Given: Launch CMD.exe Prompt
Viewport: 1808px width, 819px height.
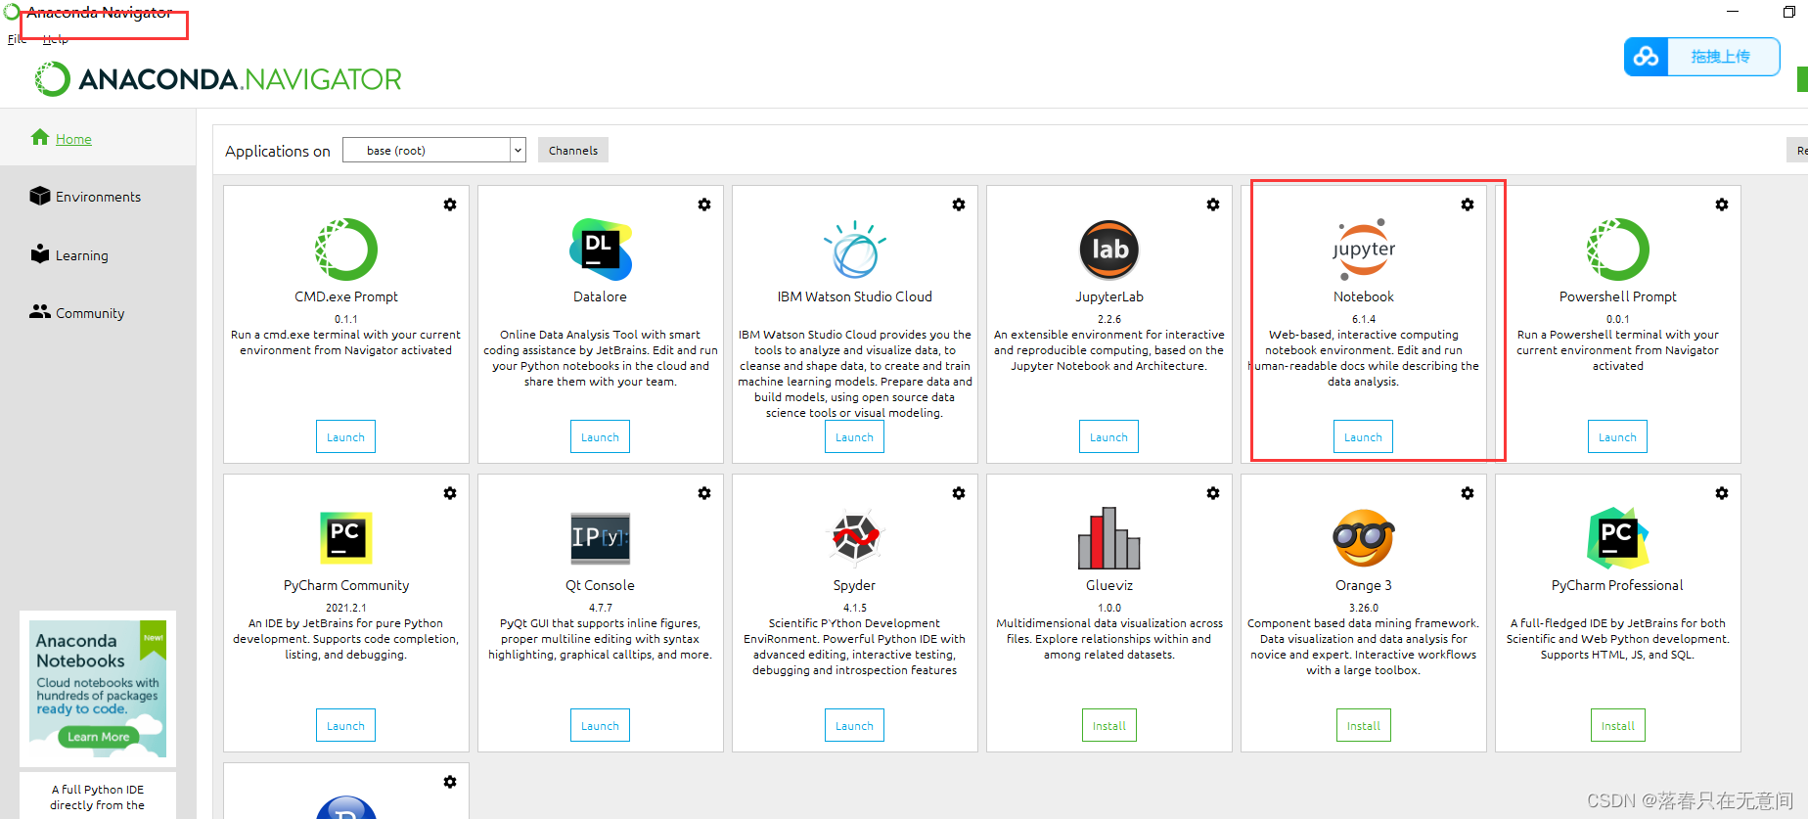Looking at the screenshot, I should coord(345,436).
